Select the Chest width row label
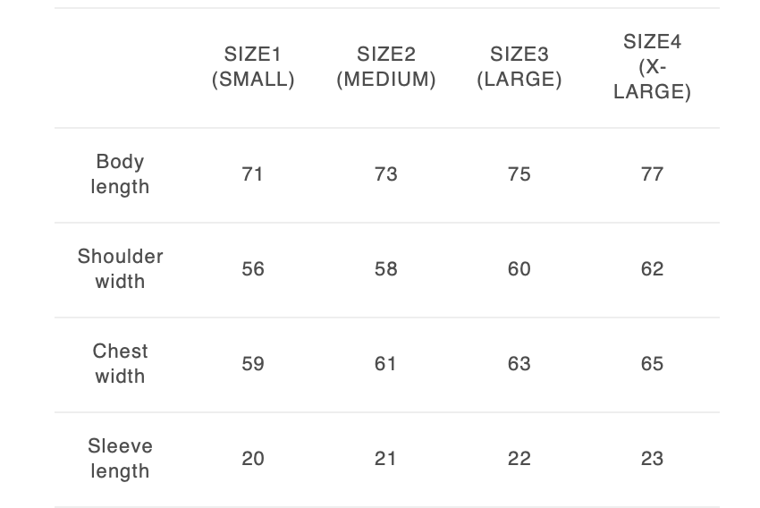 click(x=120, y=364)
